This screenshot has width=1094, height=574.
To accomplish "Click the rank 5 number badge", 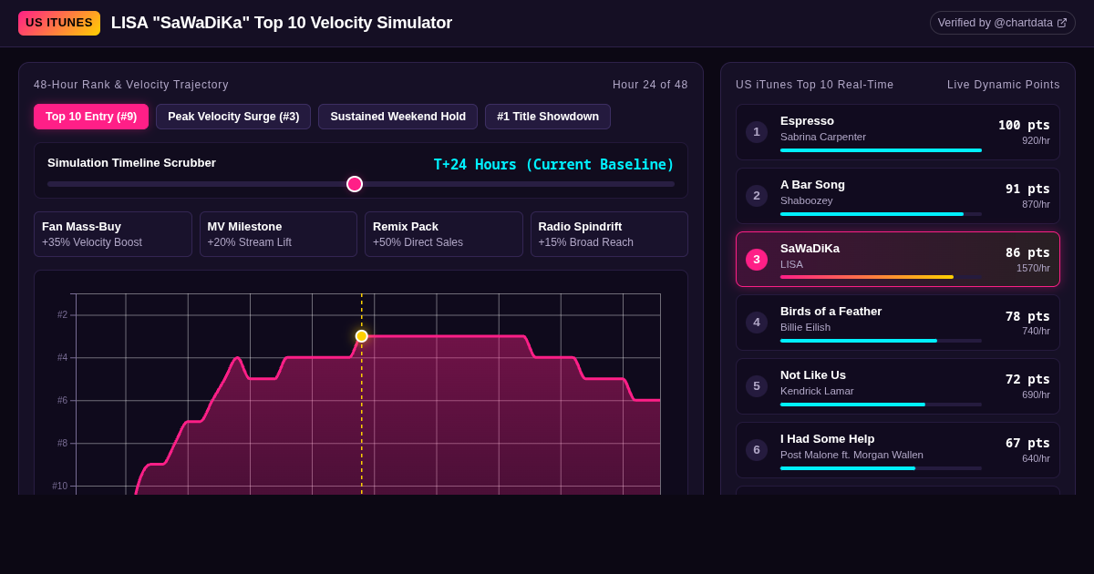I will pos(757,386).
